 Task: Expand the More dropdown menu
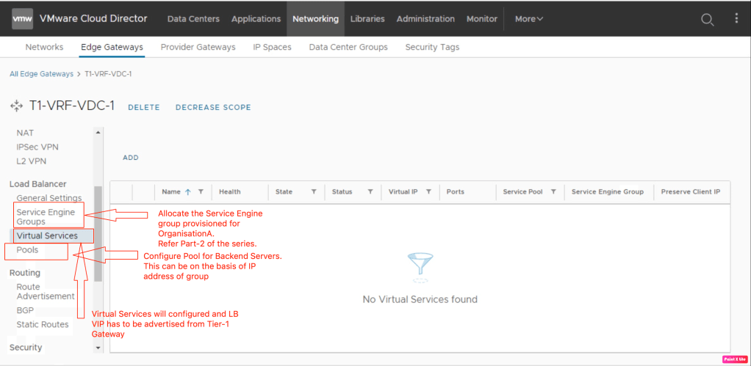click(x=529, y=19)
